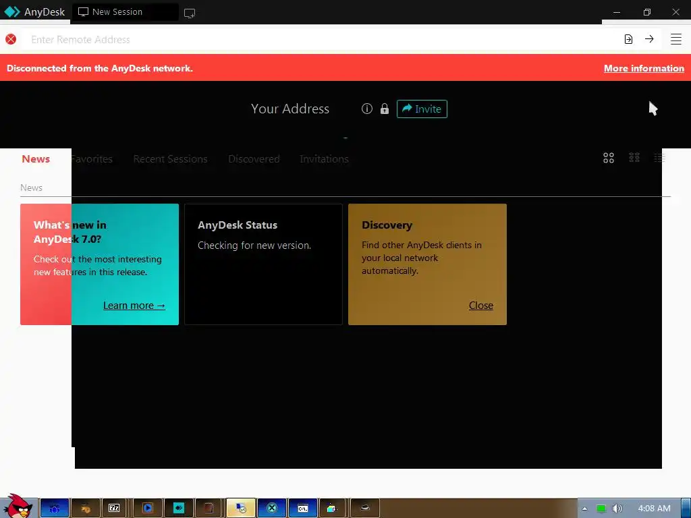Switch to the Favorites tab
691x518 pixels.
[92, 159]
